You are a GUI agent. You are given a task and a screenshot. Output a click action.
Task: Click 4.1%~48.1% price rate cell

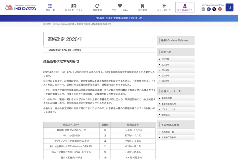point(133,147)
